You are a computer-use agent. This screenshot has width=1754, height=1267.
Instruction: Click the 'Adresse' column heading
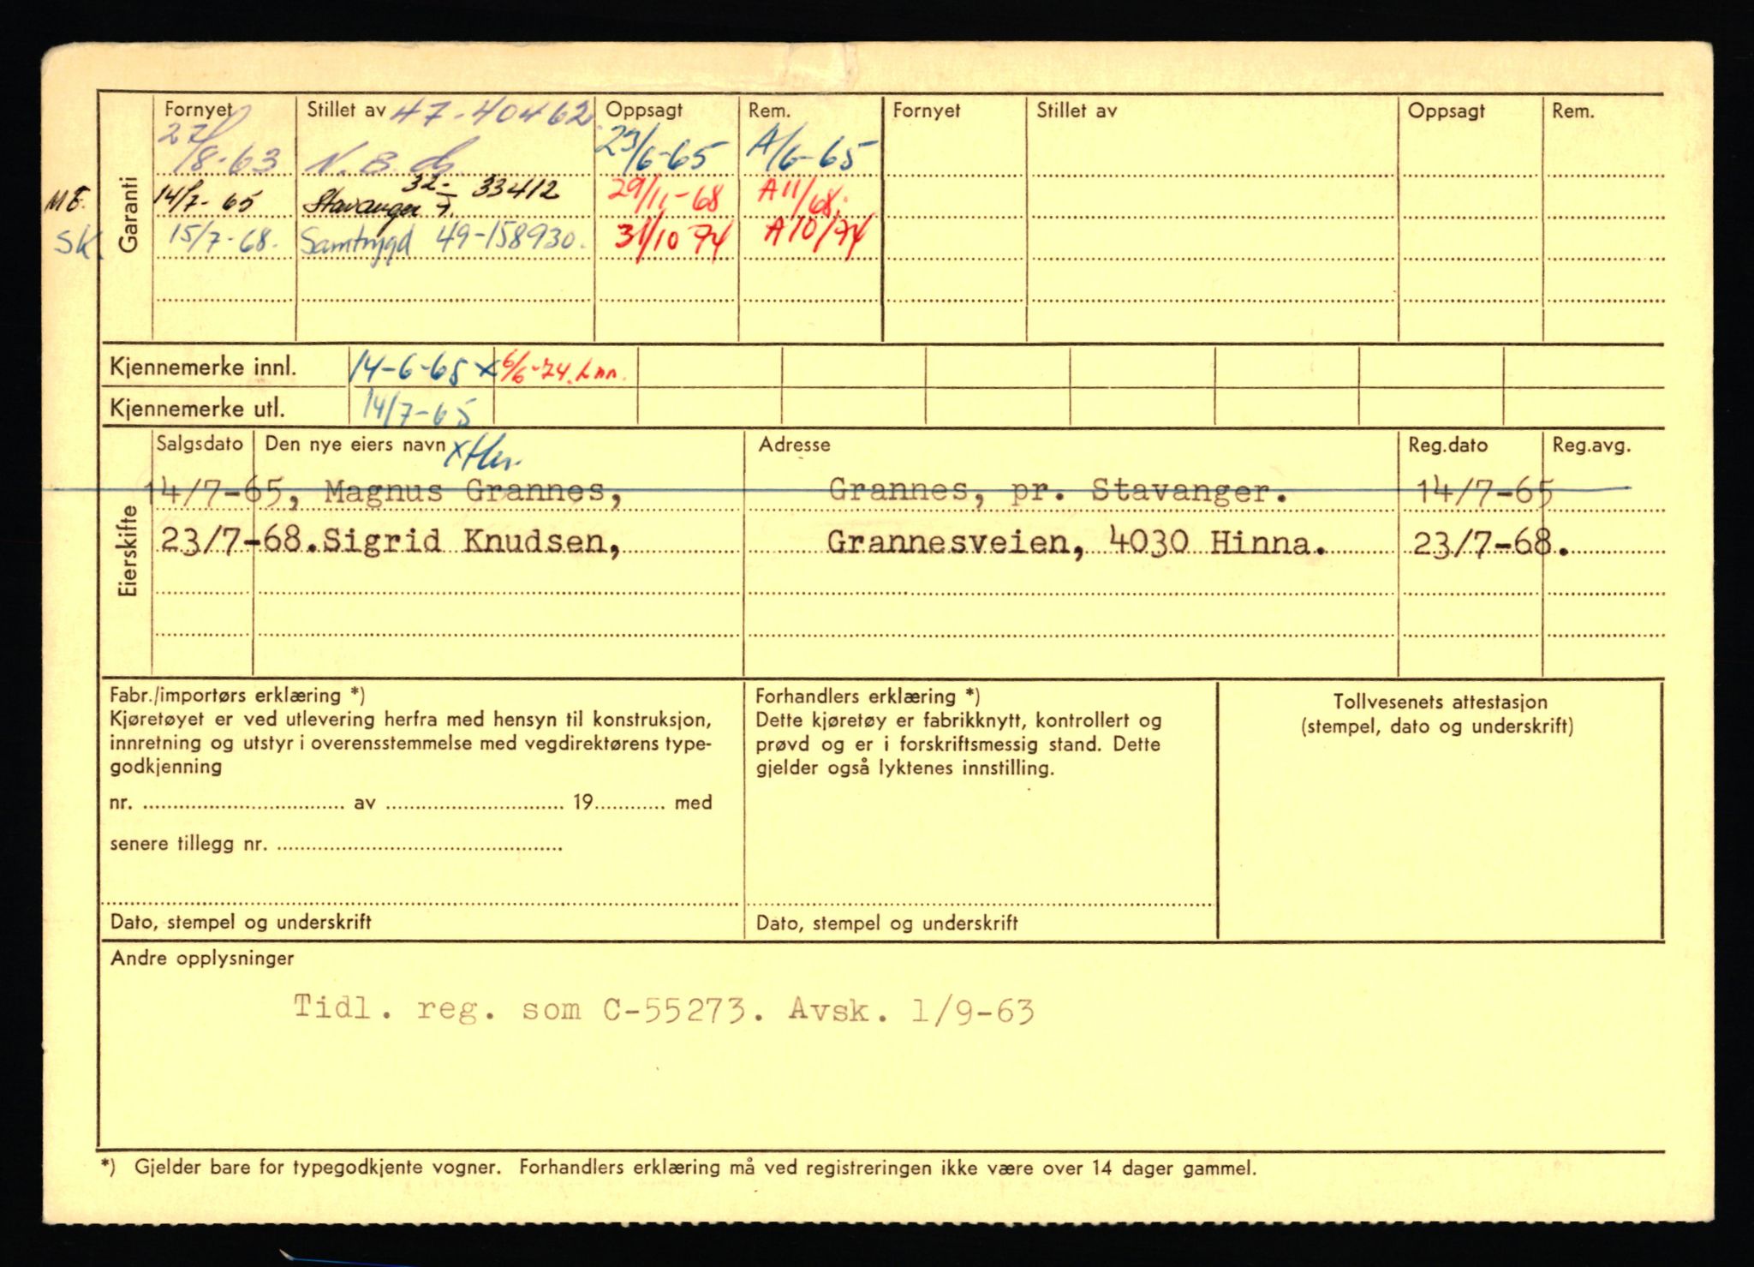pos(794,445)
